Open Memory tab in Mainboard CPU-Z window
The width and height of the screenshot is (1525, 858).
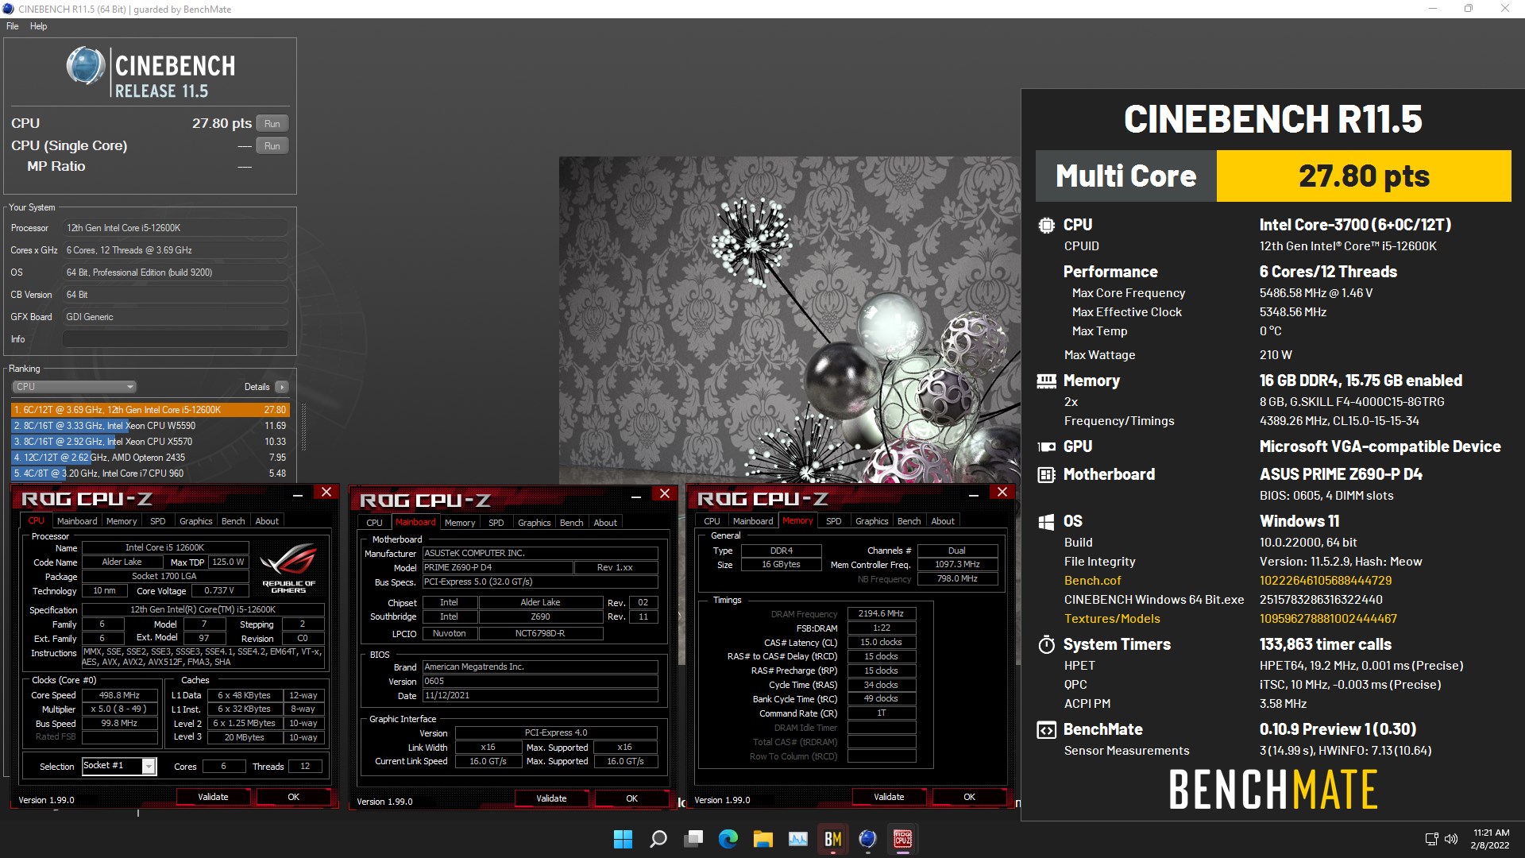[x=460, y=523]
